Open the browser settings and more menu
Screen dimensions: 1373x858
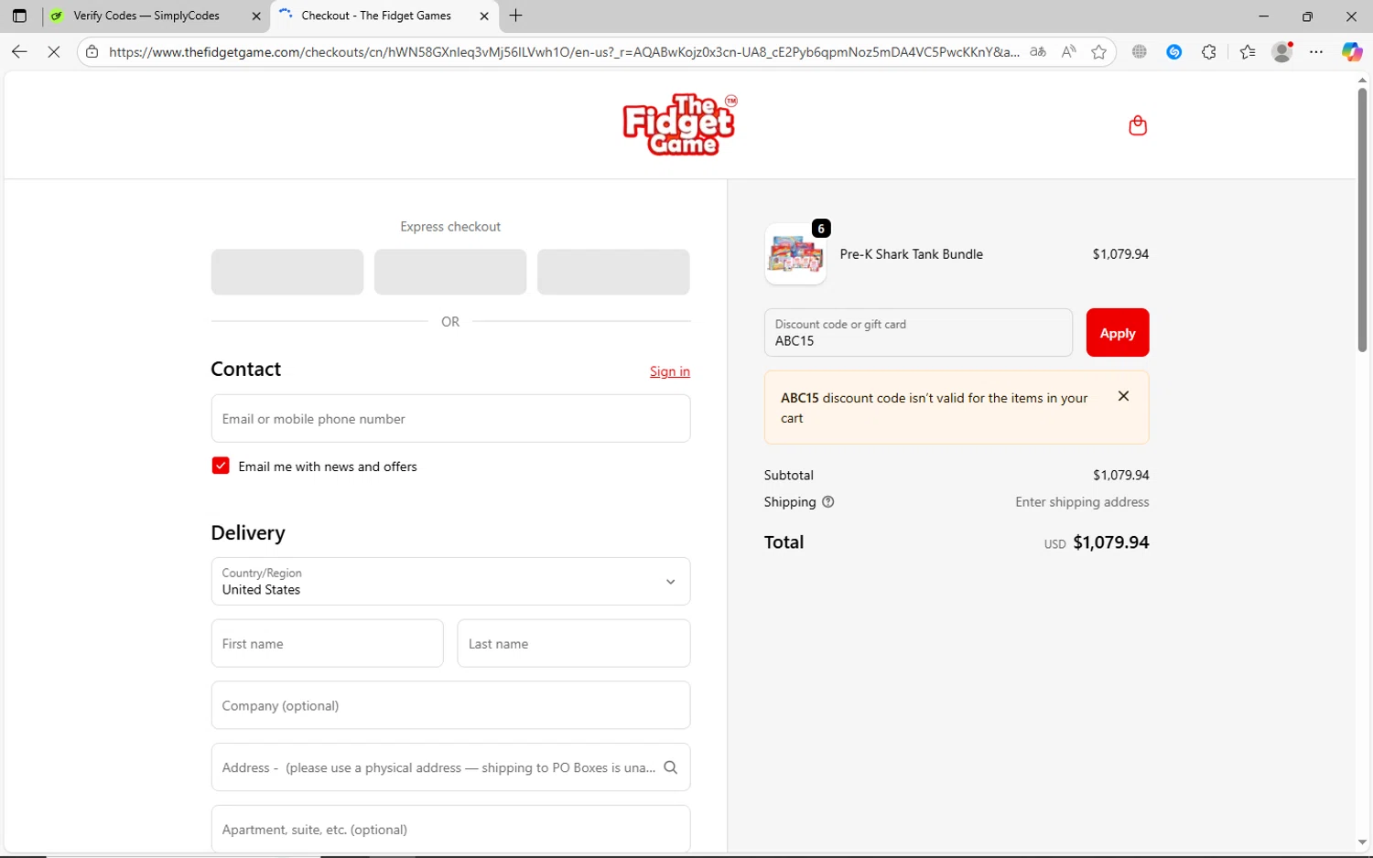pyautogui.click(x=1316, y=52)
